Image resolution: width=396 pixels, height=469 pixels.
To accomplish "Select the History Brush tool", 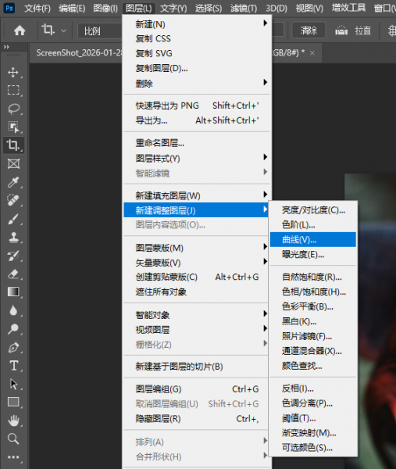I will pos(13,256).
